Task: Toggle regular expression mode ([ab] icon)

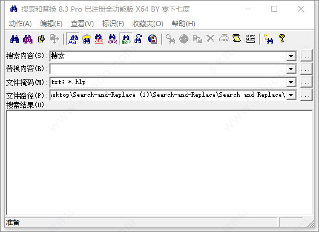Action: point(113,39)
